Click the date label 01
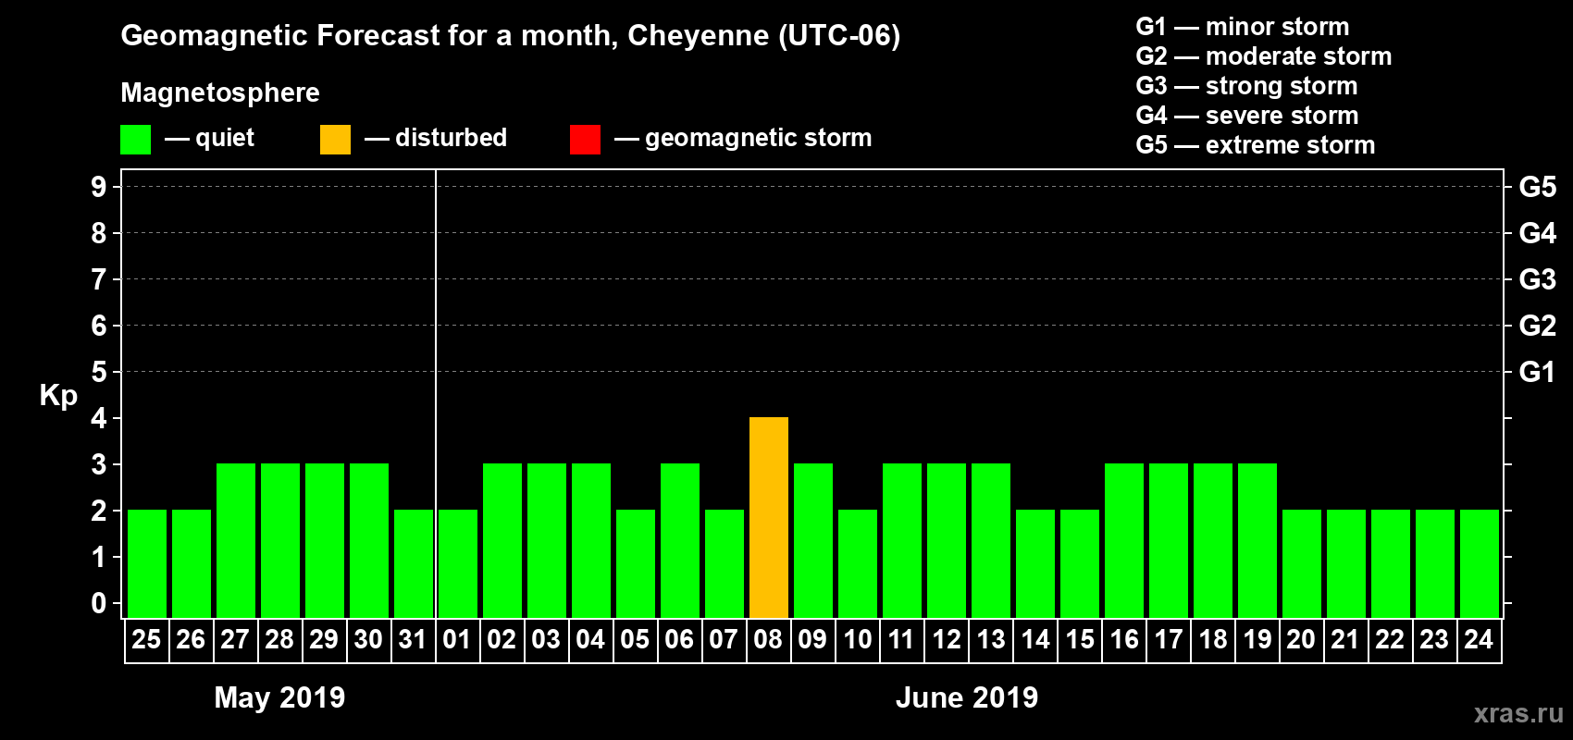Image resolution: width=1573 pixels, height=740 pixels. click(x=457, y=639)
